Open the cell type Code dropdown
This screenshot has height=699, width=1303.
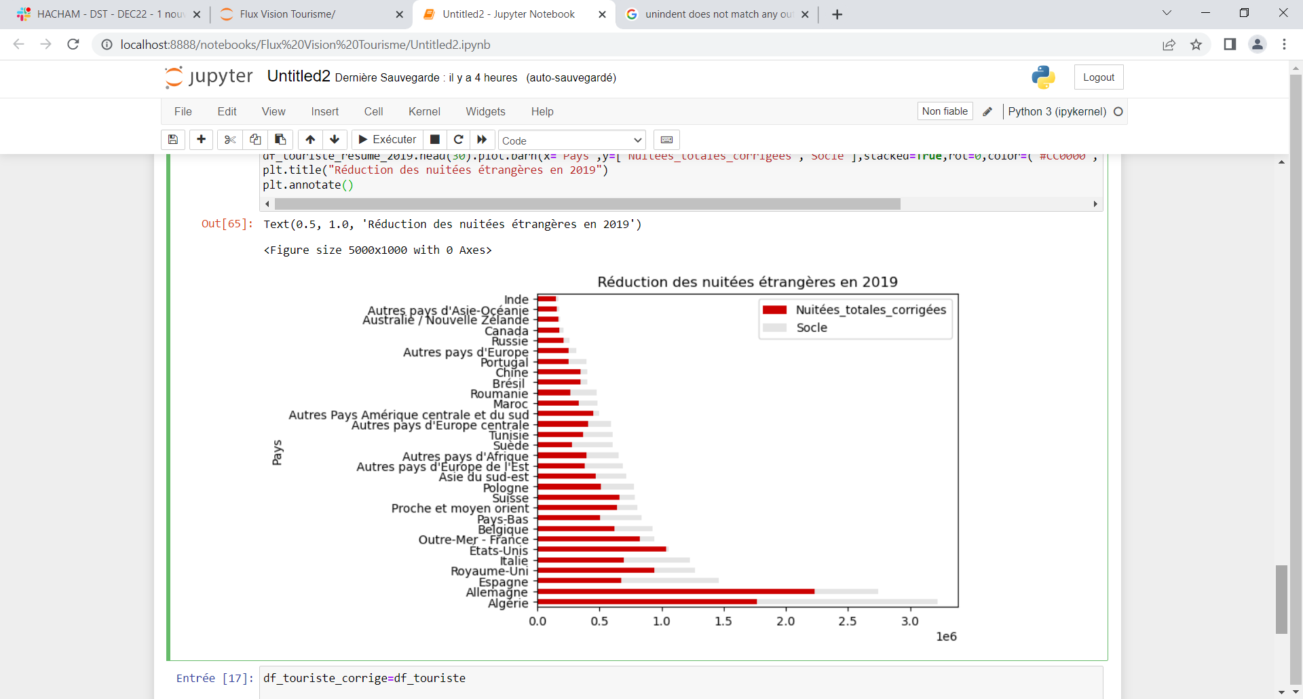click(x=572, y=140)
